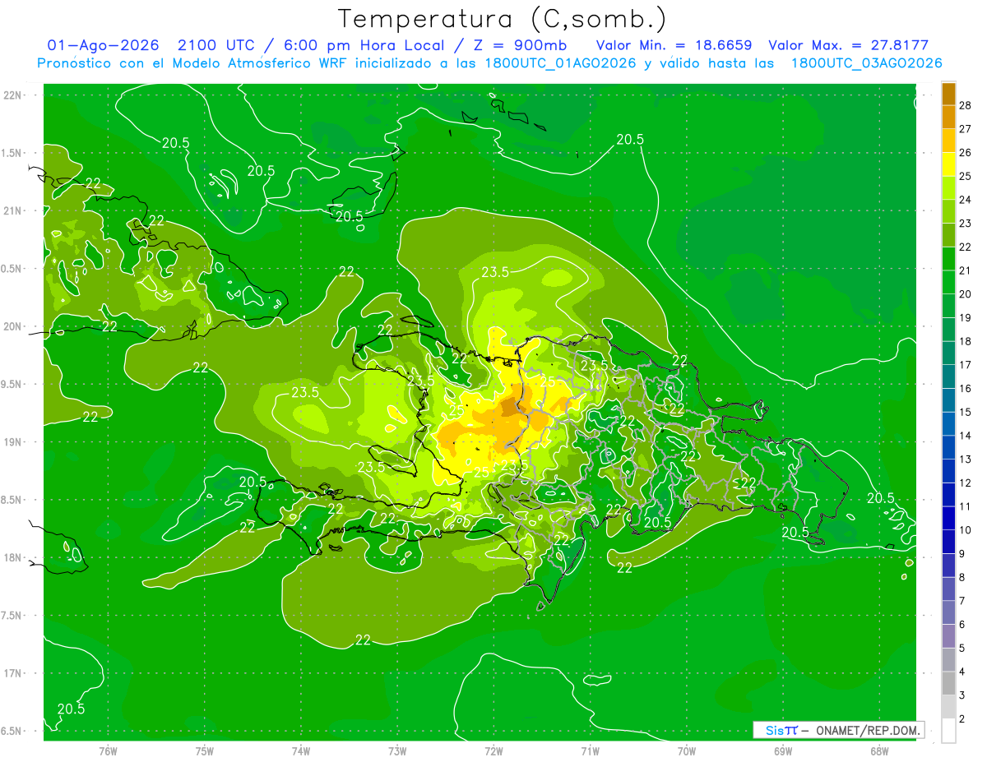
Task: Click the color scale value "19"
Action: click(965, 318)
